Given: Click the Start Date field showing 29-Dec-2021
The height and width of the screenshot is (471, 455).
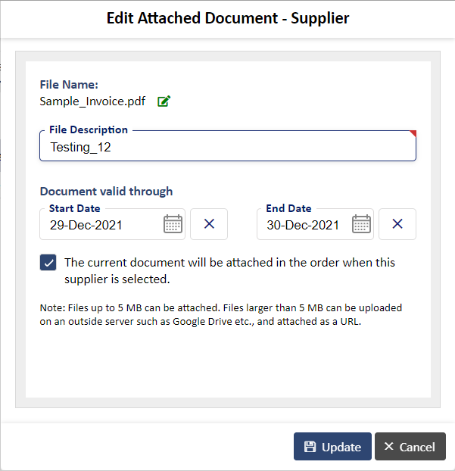Looking at the screenshot, I should tap(112, 224).
